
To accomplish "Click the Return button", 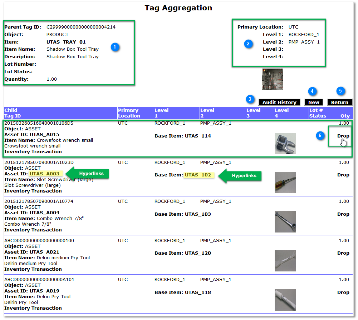I will (339, 102).
